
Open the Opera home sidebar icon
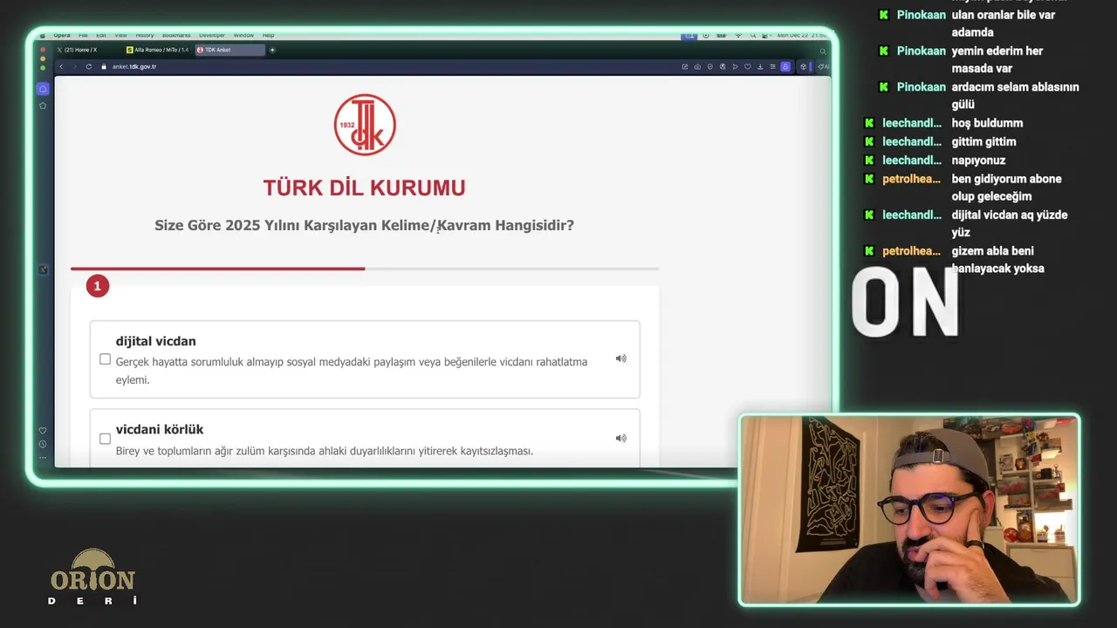click(x=43, y=89)
